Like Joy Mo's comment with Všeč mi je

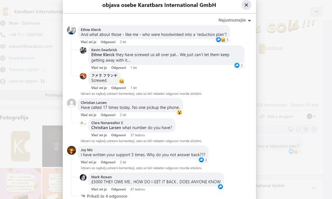[x=88, y=162]
